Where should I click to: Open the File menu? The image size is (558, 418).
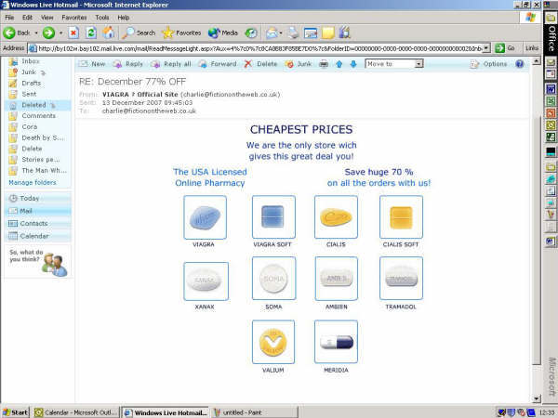(9, 18)
